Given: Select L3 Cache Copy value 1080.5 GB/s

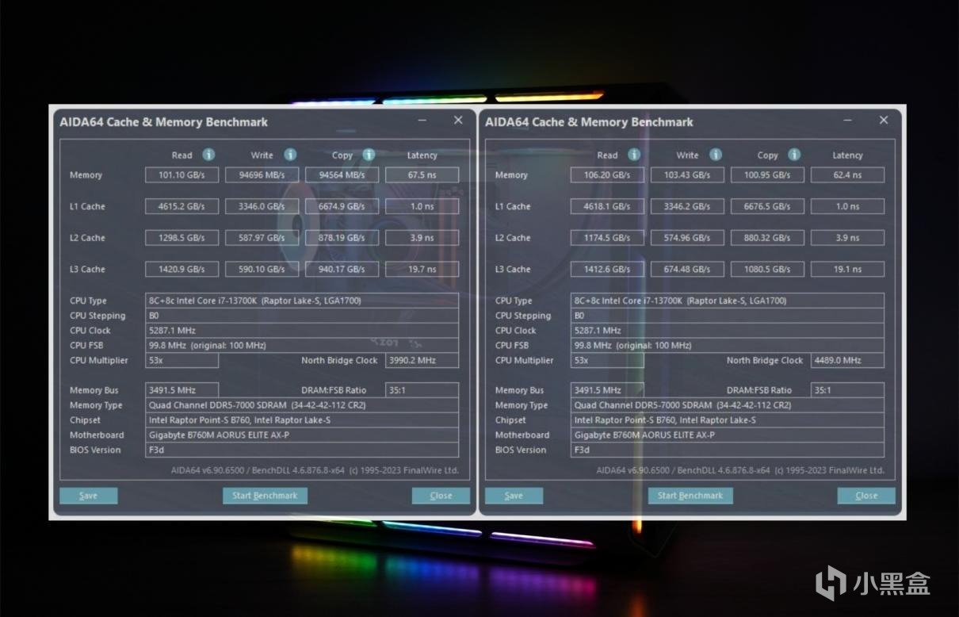Looking at the screenshot, I should 767,270.
